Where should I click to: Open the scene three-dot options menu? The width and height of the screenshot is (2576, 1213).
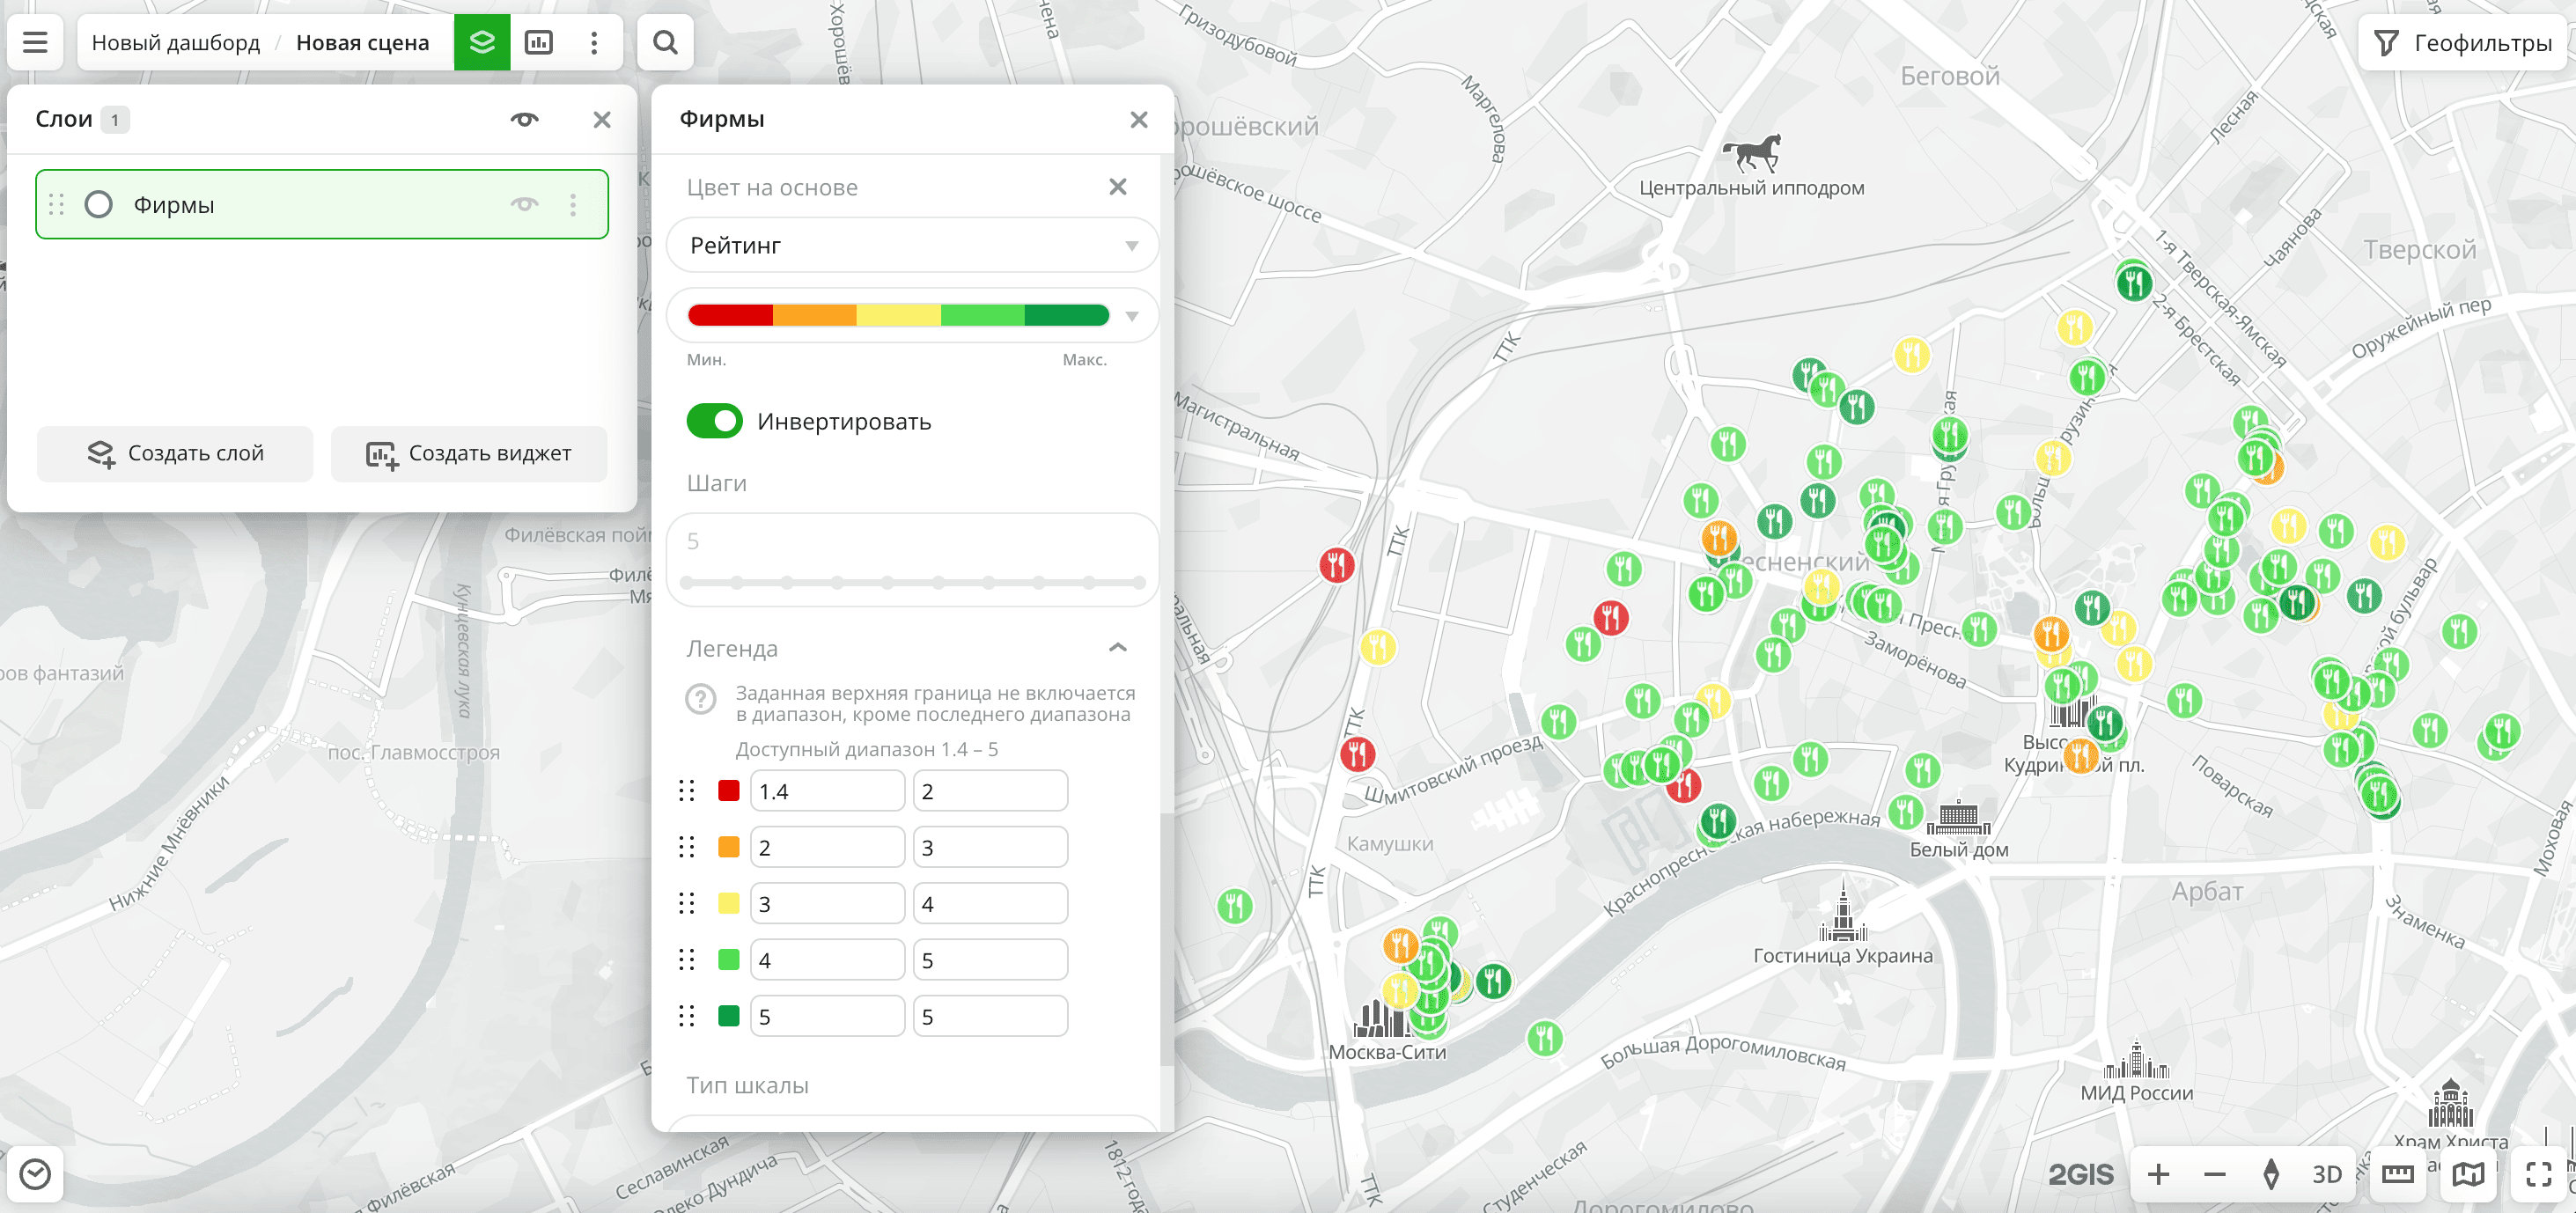tap(594, 42)
